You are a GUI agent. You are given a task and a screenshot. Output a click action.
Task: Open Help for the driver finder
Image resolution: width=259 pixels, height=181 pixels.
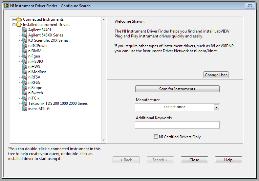[x=228, y=160]
